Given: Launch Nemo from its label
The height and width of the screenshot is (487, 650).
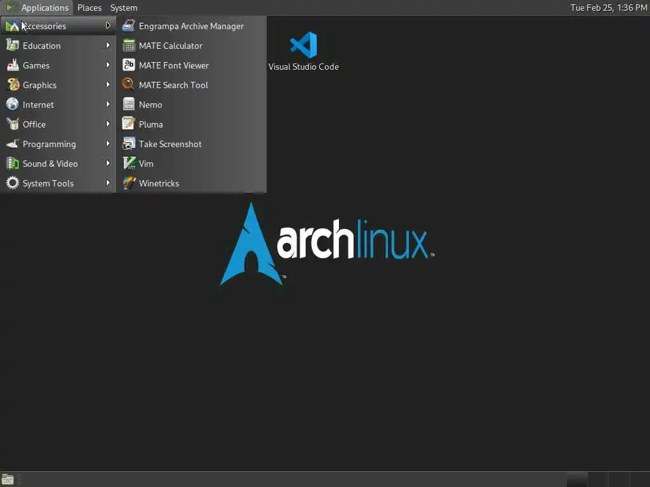Looking at the screenshot, I should click(x=150, y=105).
